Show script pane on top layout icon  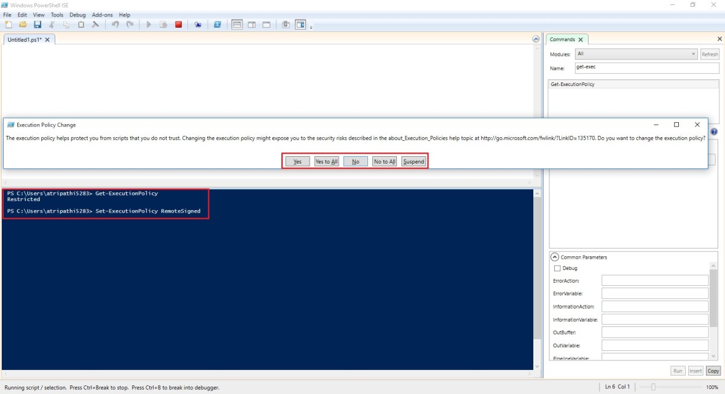(237, 25)
